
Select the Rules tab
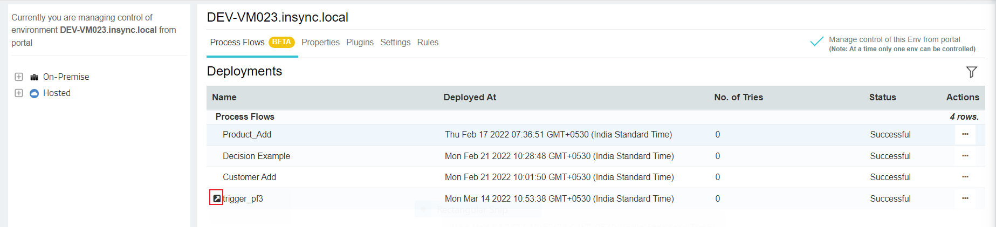pyautogui.click(x=428, y=42)
